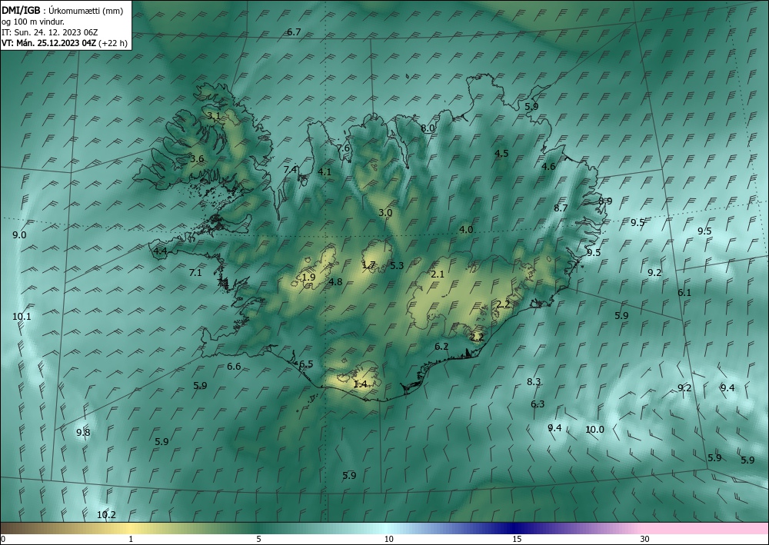Select the 7.6 value on the map
The height and width of the screenshot is (545, 769).
(x=343, y=148)
